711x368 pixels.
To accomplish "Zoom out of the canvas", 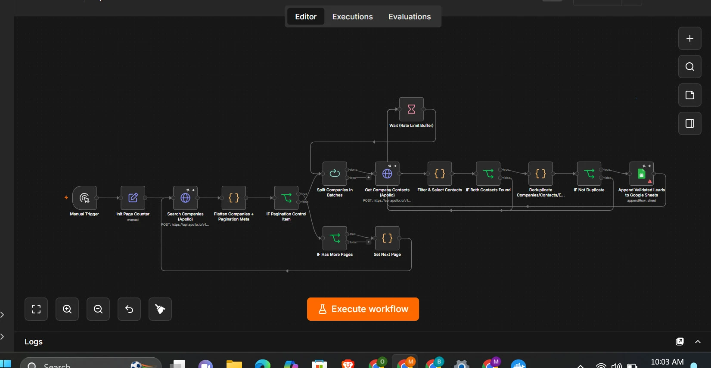I will tap(98, 309).
